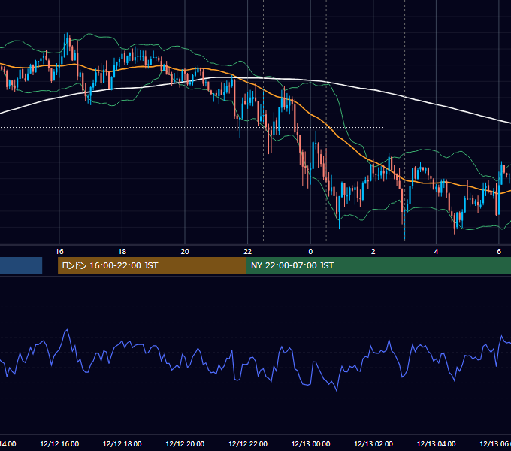Click the blue session bar before London
This screenshot has width=511, height=451.
[x=21, y=265]
